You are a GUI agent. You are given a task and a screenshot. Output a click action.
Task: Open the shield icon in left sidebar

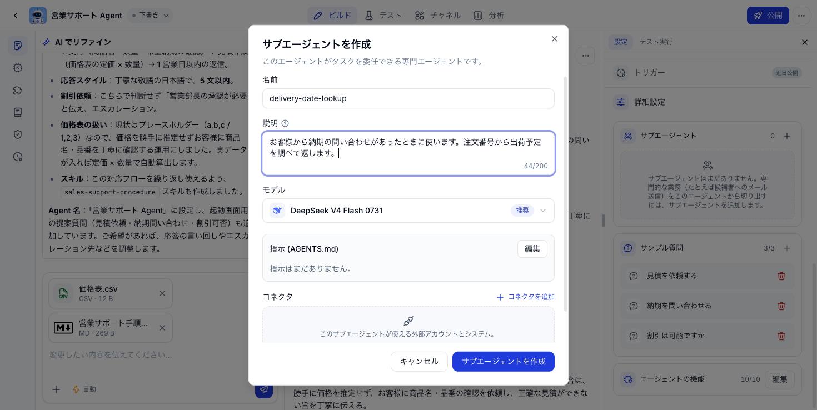click(x=18, y=134)
